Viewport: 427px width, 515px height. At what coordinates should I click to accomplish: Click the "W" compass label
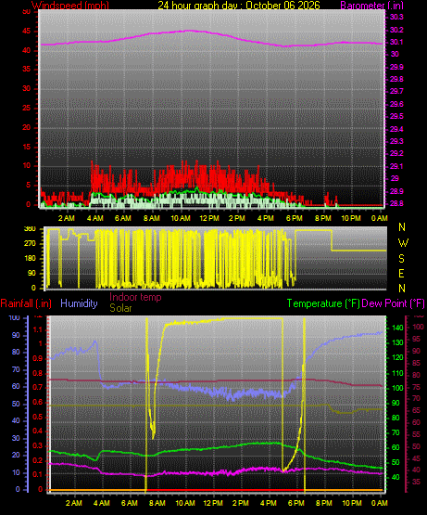(403, 243)
